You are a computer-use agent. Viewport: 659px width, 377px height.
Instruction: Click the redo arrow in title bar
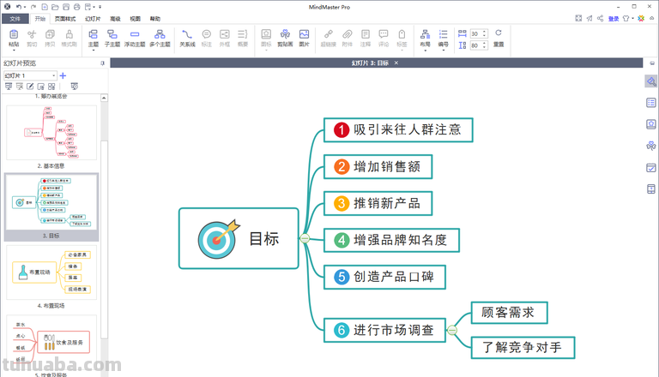point(33,7)
